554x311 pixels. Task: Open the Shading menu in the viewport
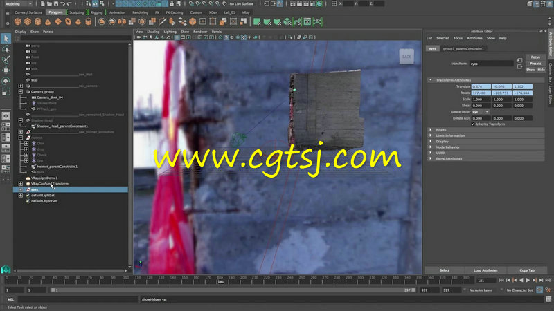(x=153, y=32)
